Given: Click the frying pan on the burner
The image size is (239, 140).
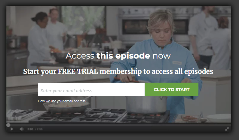Looking at the screenshot, I should click(66, 107).
